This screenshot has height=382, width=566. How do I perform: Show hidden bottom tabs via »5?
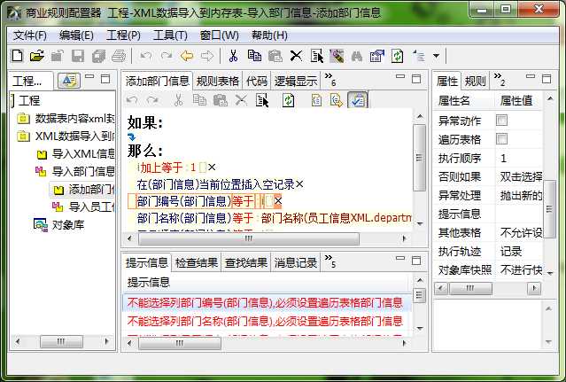tap(330, 261)
